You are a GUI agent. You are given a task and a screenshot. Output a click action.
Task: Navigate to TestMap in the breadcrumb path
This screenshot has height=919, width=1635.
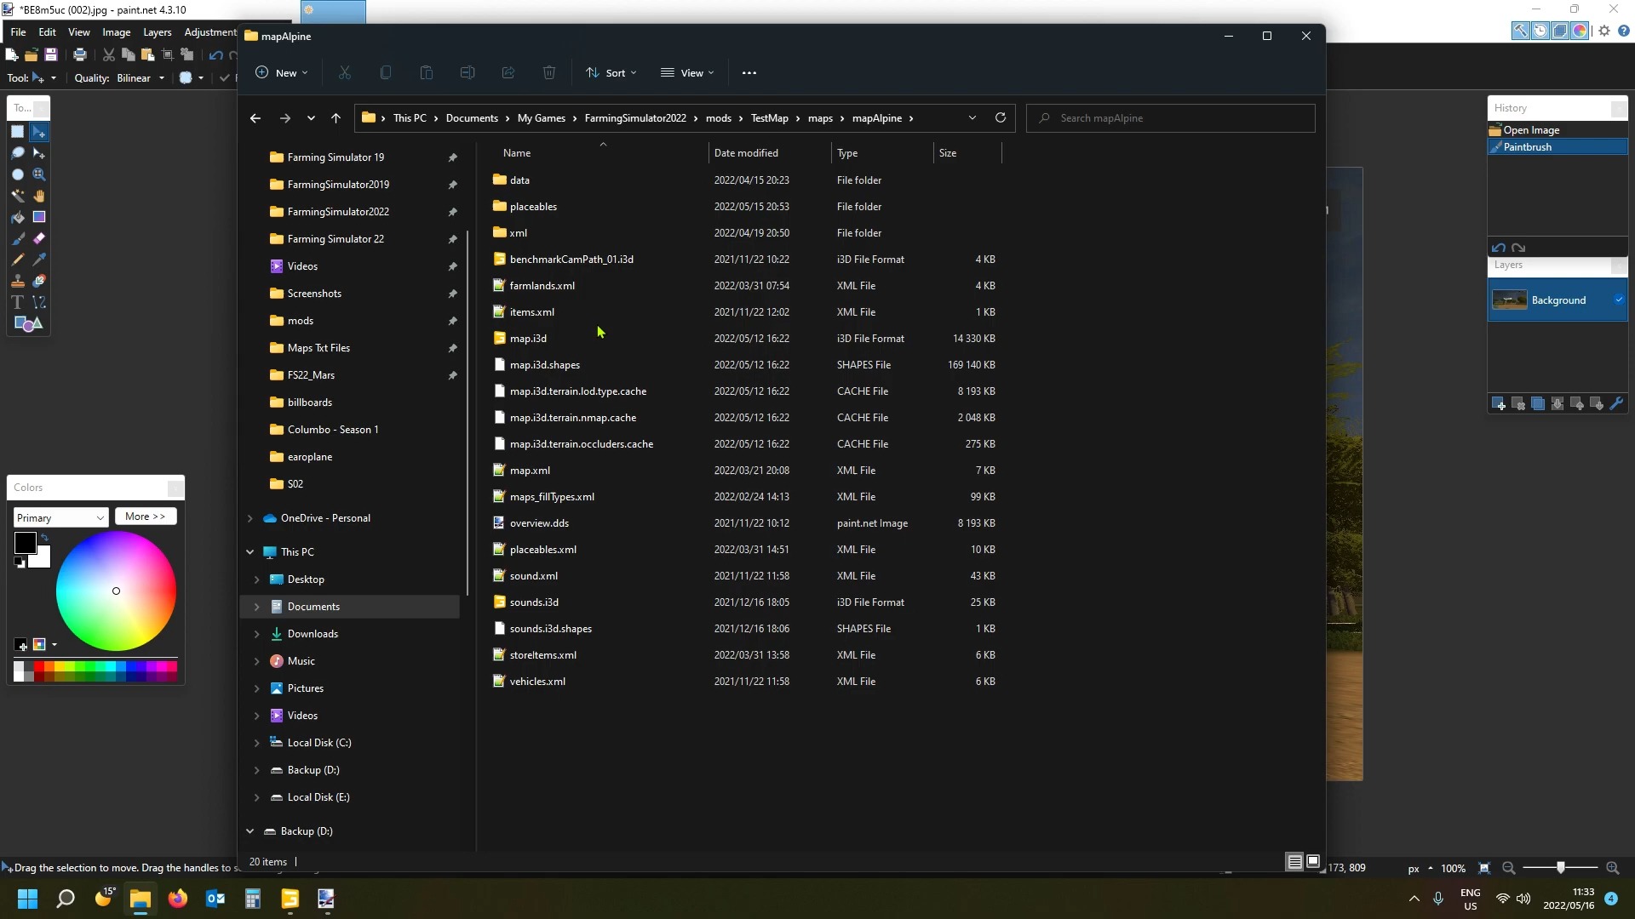pos(769,118)
